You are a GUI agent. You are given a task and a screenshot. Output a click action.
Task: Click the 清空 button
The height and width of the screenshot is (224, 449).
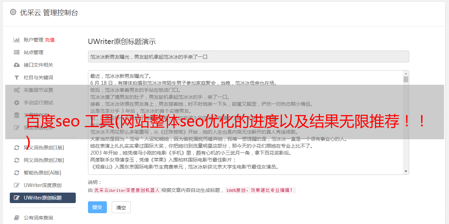coord(121,207)
